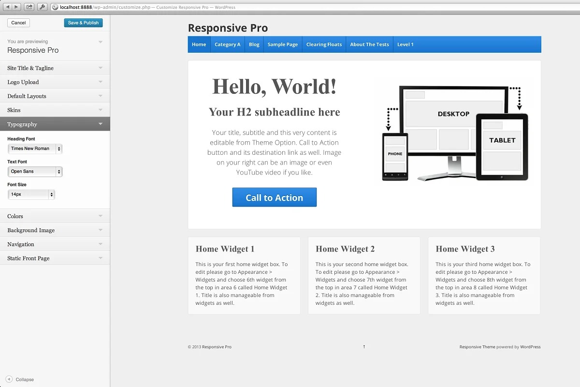Image resolution: width=580 pixels, height=387 pixels.
Task: Open the Heading Font dropdown
Action: pyautogui.click(x=35, y=149)
